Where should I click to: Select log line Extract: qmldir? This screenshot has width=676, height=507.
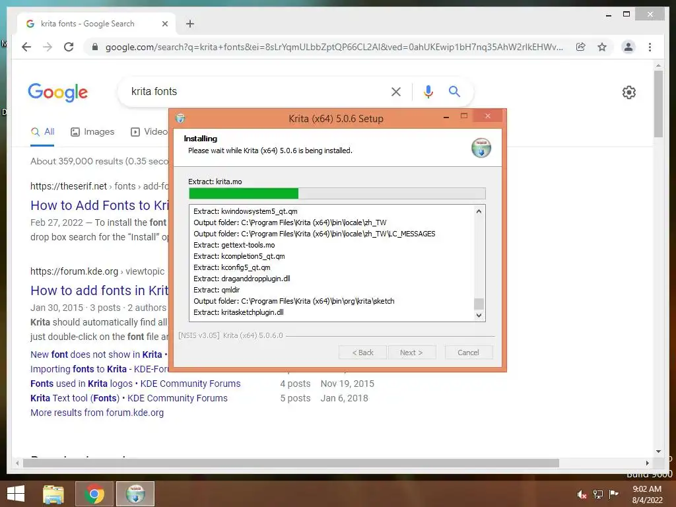tap(217, 290)
